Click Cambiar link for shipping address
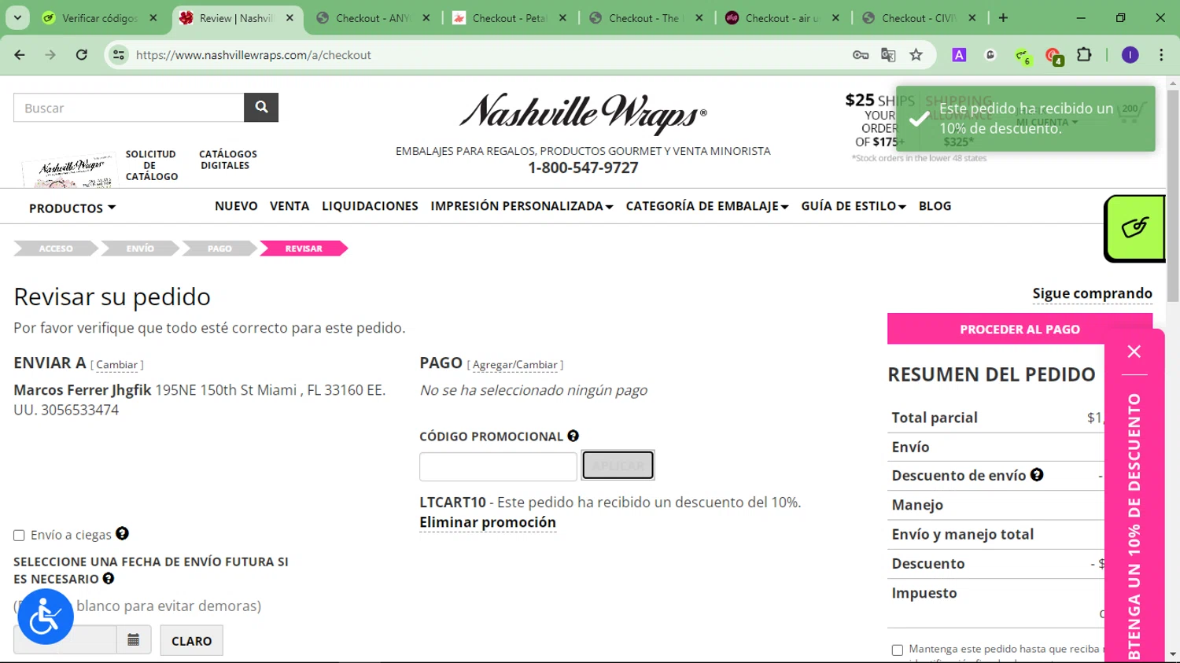Screen dimensions: 1180x663 (x=117, y=365)
